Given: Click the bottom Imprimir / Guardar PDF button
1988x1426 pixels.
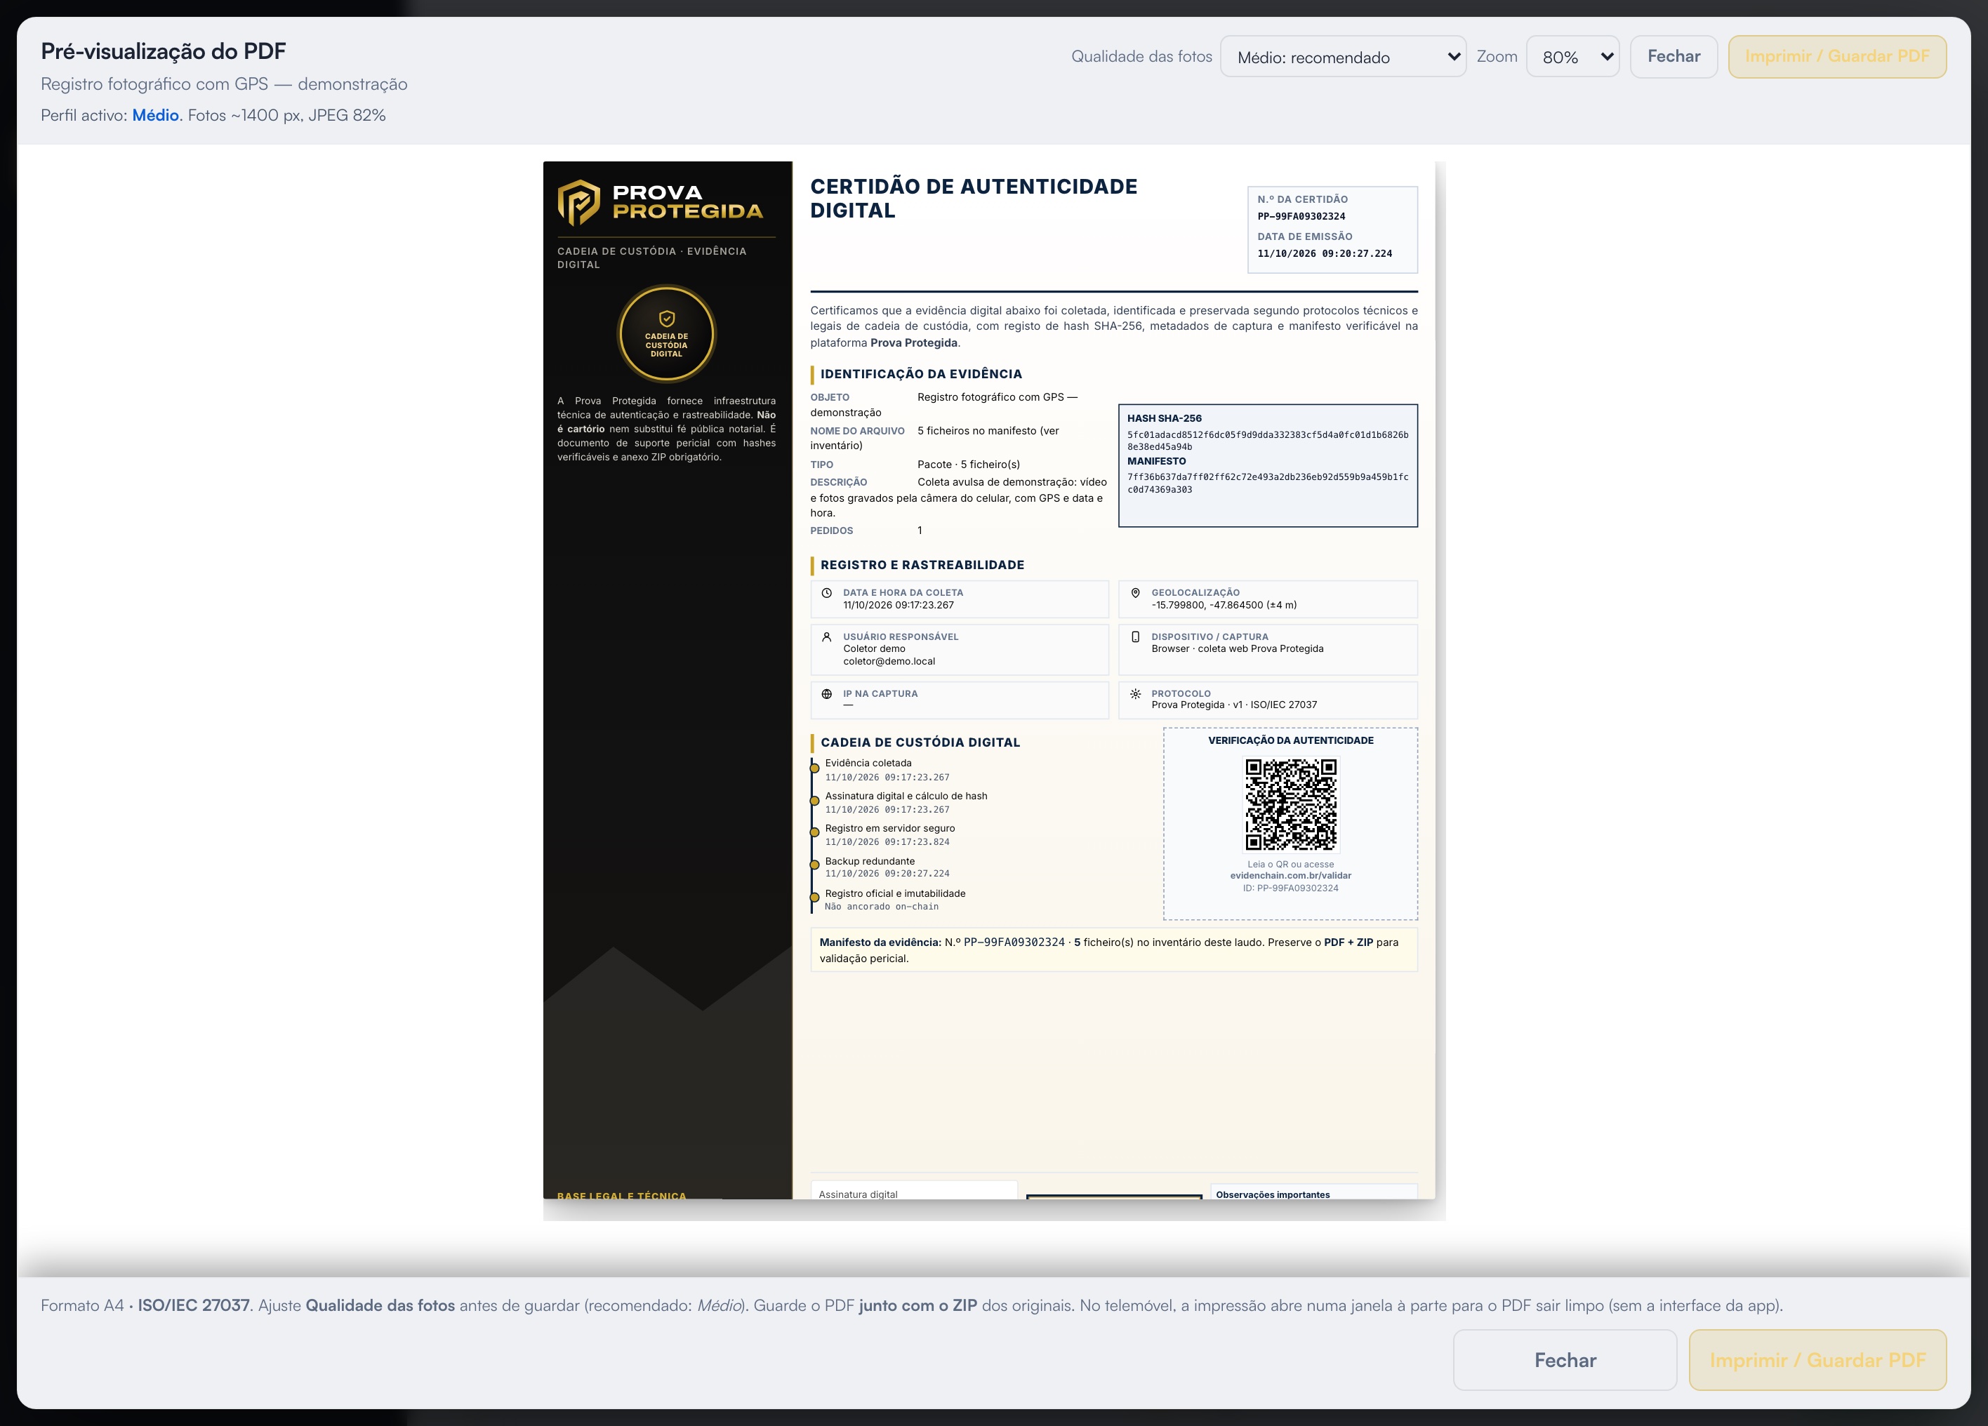Looking at the screenshot, I should click(x=1817, y=1359).
